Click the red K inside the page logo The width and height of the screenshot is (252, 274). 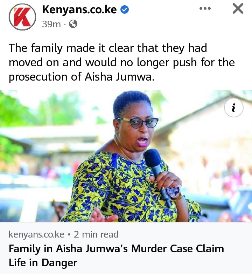pyautogui.click(x=22, y=17)
